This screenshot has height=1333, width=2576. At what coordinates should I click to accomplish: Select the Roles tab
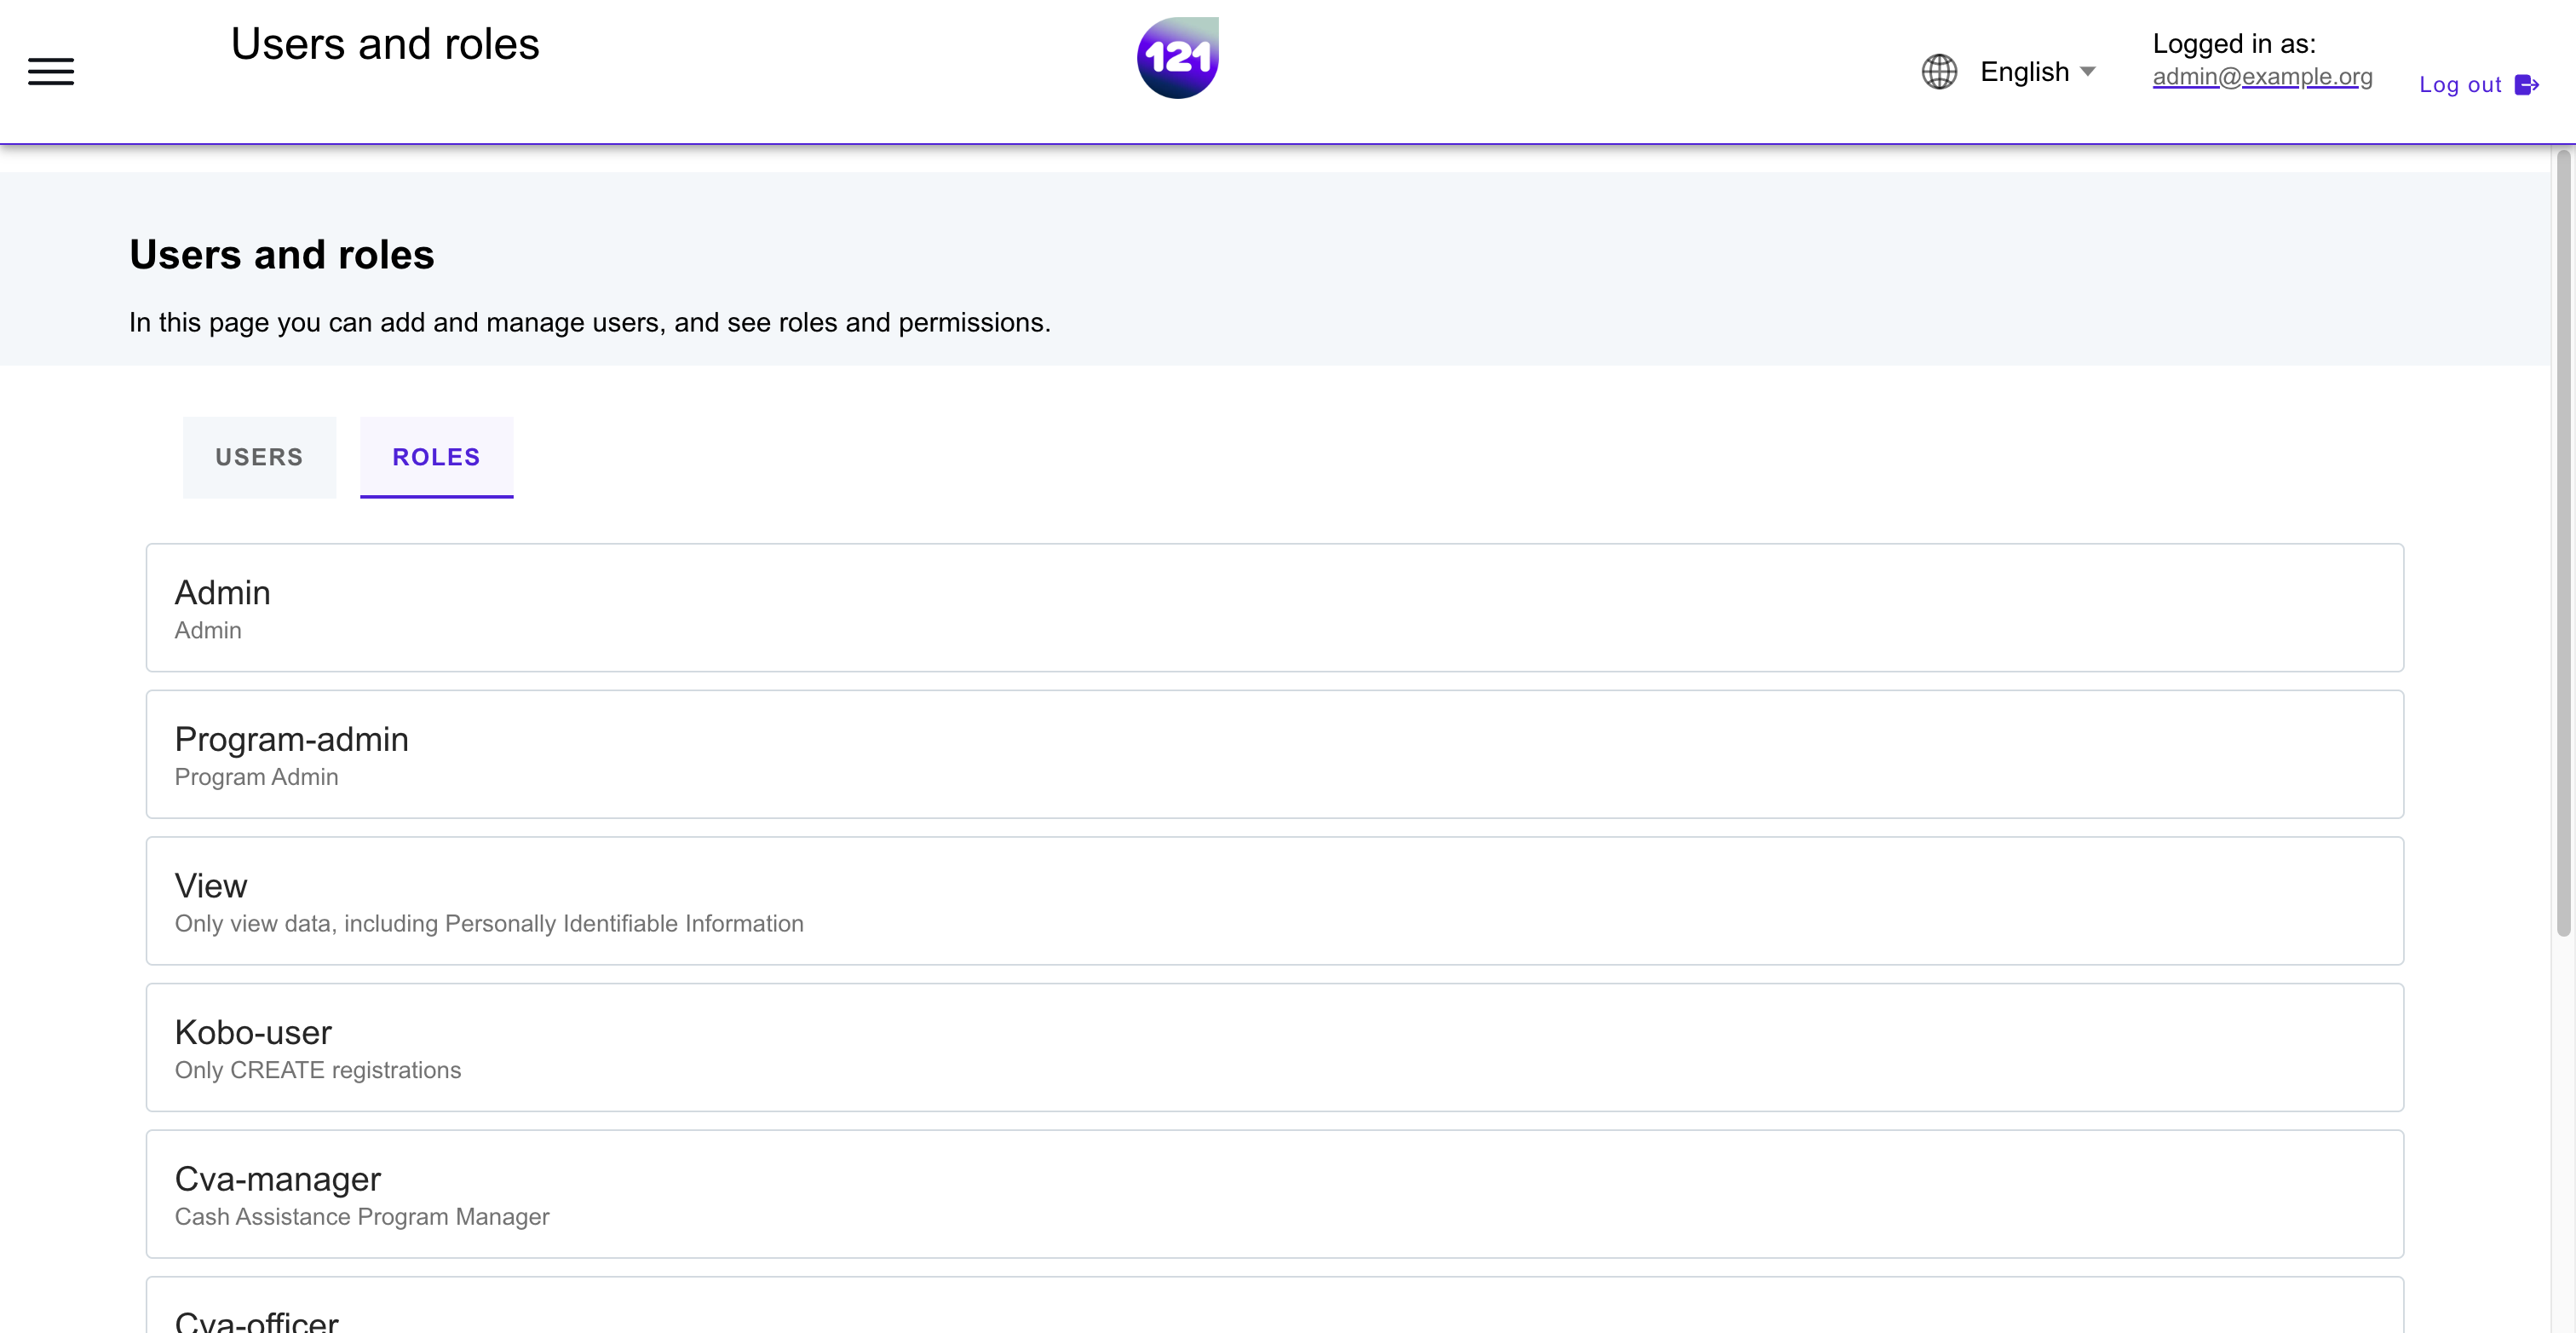pyautogui.click(x=436, y=458)
